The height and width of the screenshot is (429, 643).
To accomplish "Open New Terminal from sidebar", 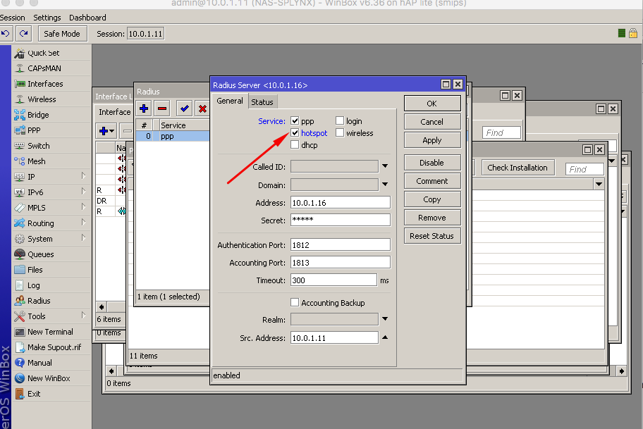I will point(49,332).
